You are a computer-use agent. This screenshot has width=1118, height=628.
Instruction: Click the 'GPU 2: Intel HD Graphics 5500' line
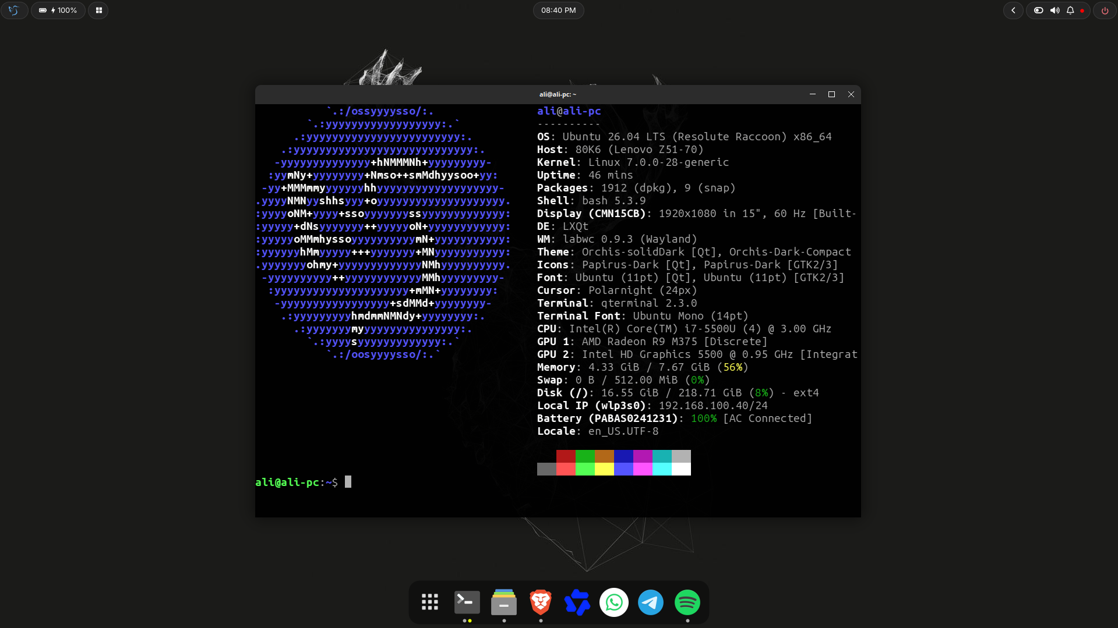pyautogui.click(x=697, y=354)
